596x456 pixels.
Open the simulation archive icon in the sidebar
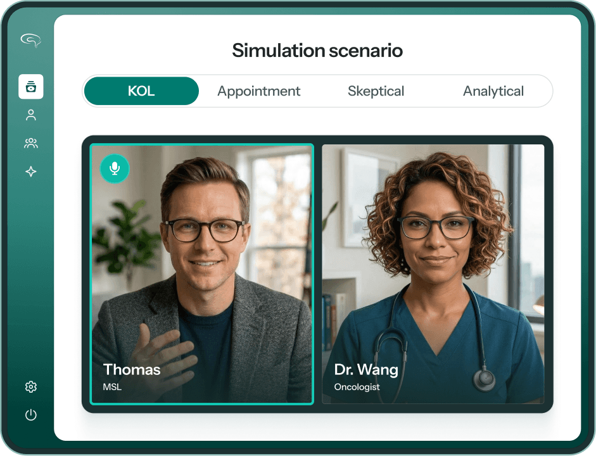pyautogui.click(x=31, y=87)
